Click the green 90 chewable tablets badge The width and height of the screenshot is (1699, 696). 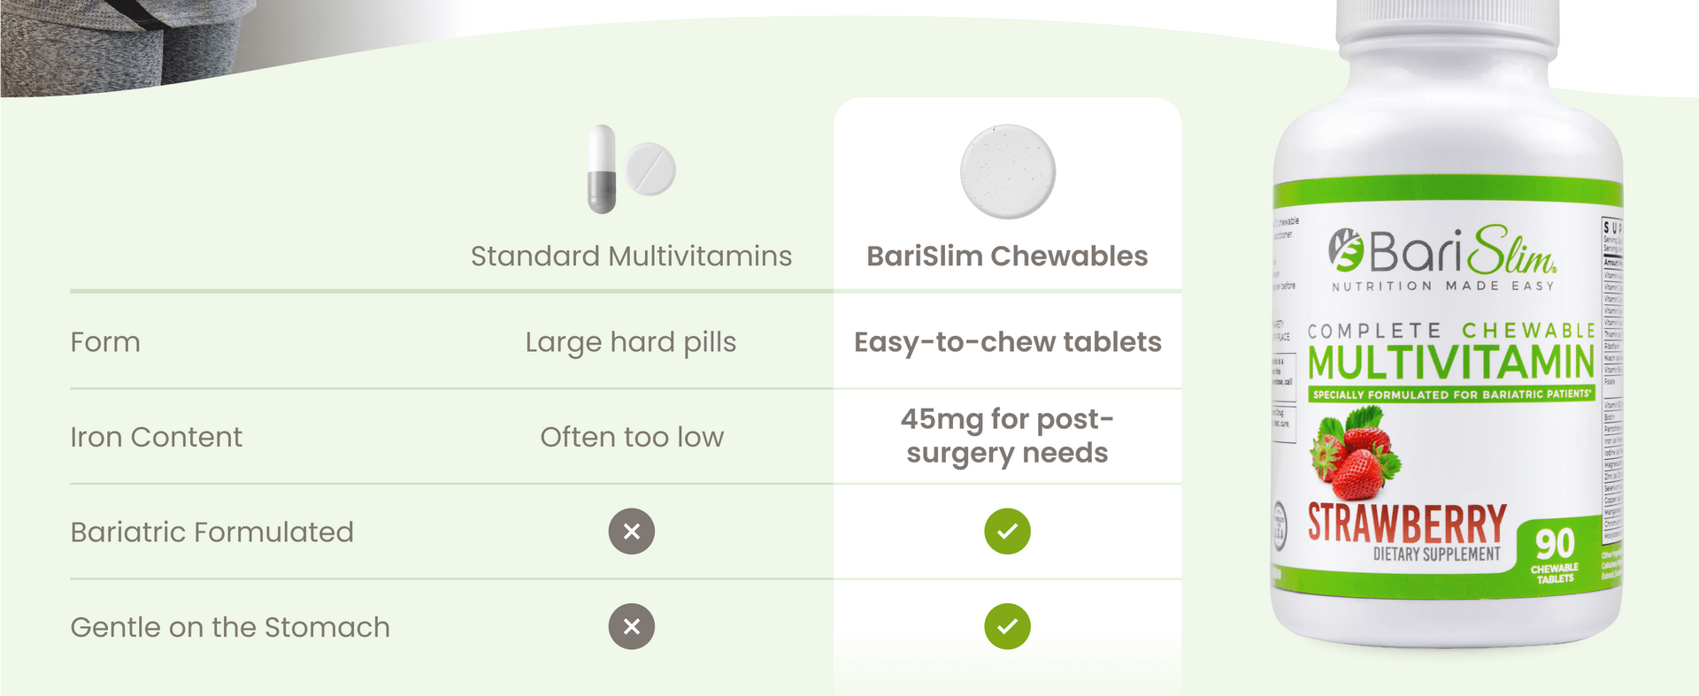click(1555, 554)
